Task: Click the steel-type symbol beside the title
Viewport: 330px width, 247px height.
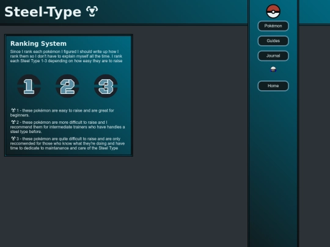Action: point(92,12)
